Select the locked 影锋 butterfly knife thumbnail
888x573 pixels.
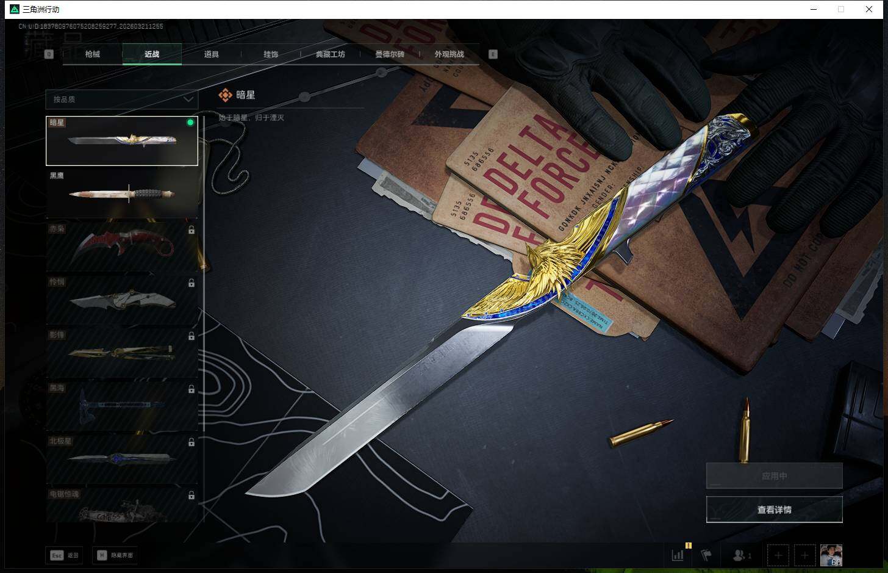pyautogui.click(x=122, y=353)
